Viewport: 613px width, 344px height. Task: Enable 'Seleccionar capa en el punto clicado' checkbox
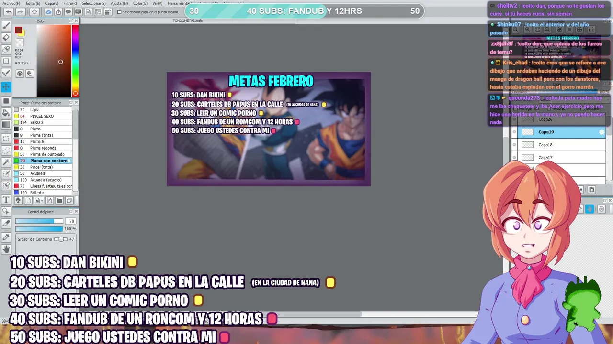coord(119,12)
